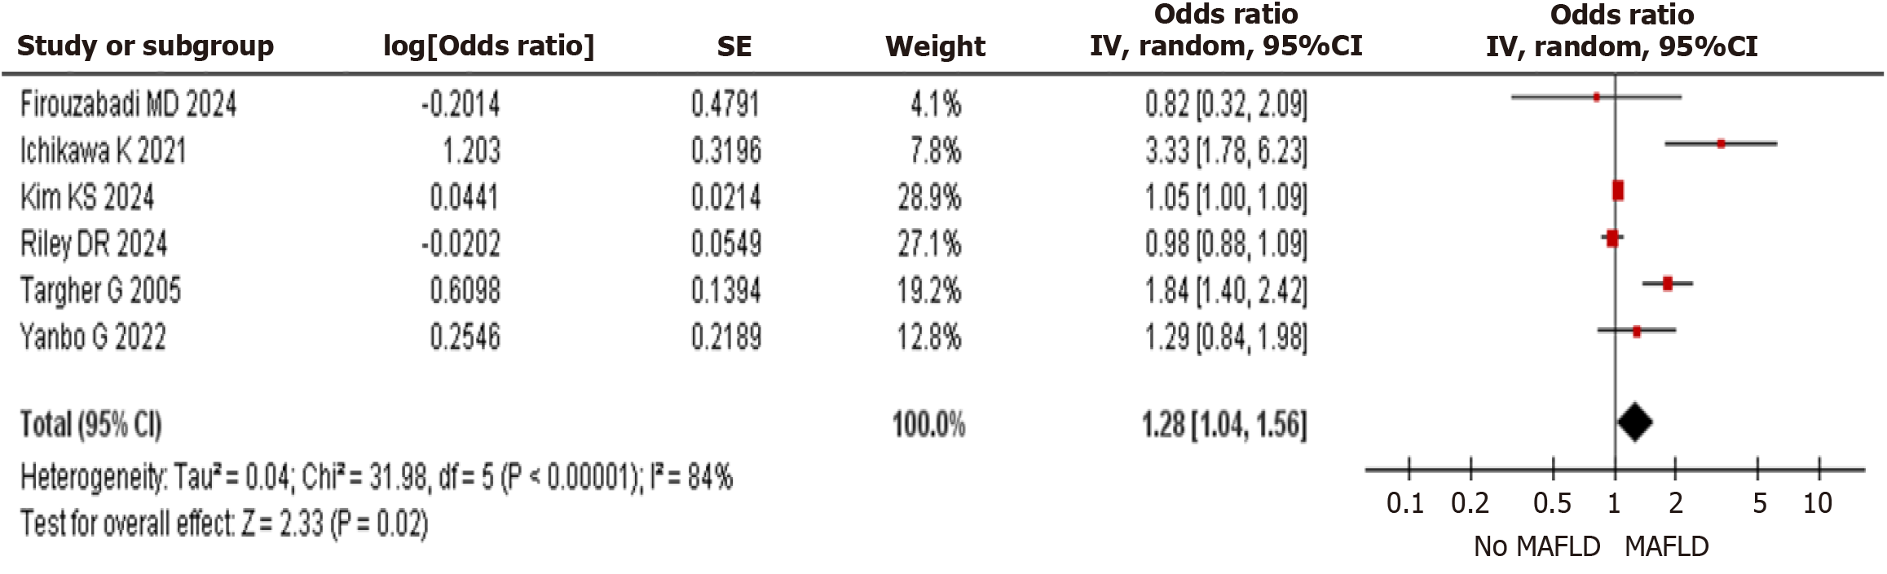Select the Targher G 2005 red marker

(x=1667, y=283)
